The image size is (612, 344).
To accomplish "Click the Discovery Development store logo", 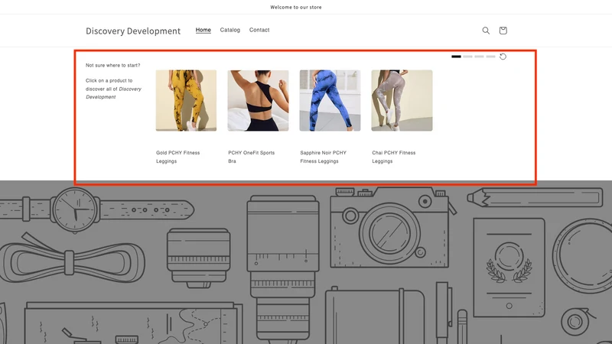I will point(133,31).
